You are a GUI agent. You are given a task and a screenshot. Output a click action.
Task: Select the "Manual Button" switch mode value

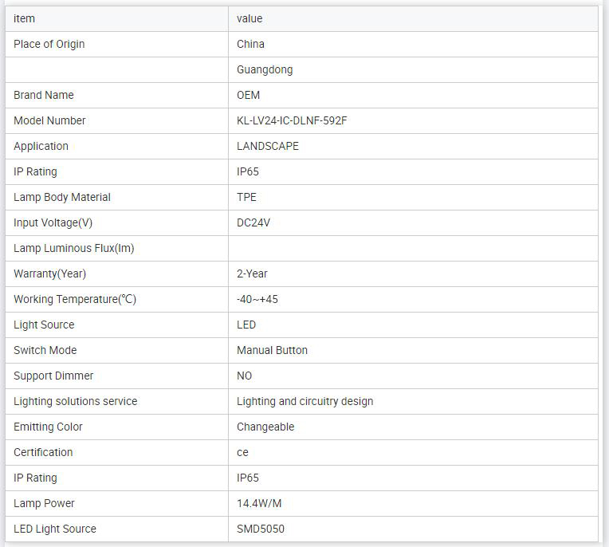[272, 350]
